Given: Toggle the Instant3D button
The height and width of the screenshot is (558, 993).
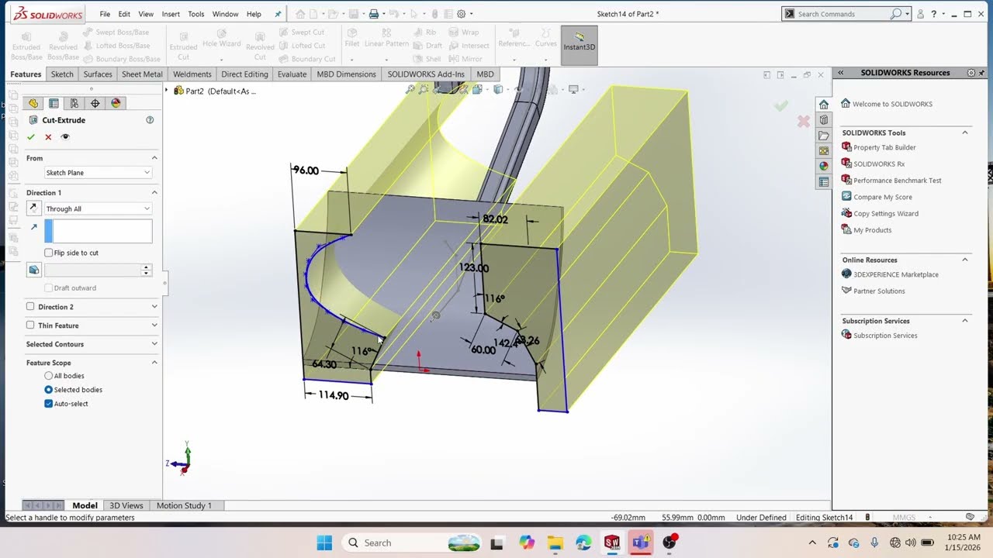Looking at the screenshot, I should (579, 45).
